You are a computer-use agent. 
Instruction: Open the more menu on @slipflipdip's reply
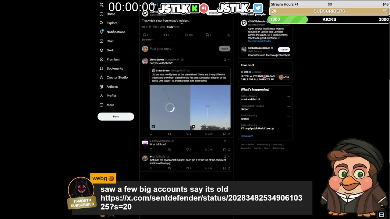[229, 157]
